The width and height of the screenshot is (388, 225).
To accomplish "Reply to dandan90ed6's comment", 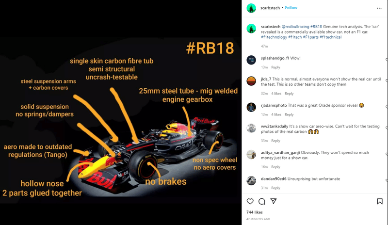I will [275, 188].
